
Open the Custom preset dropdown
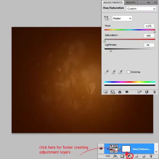pos(141,9)
